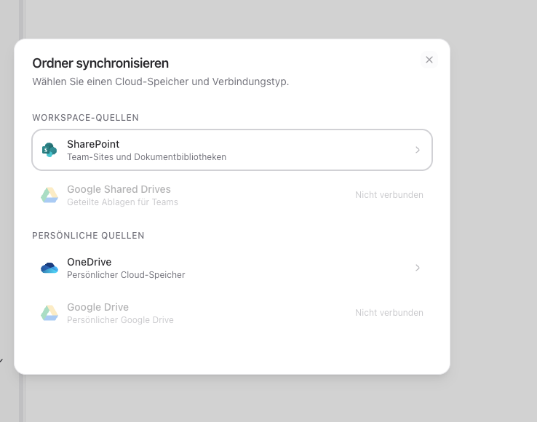
Task: Select the Google Shared Drives title
Action: pyautogui.click(x=119, y=189)
